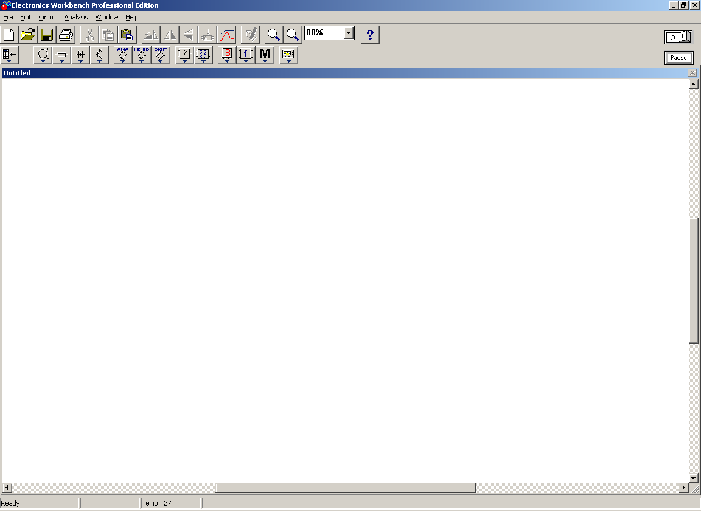Close the Untitled circuit window

(692, 73)
